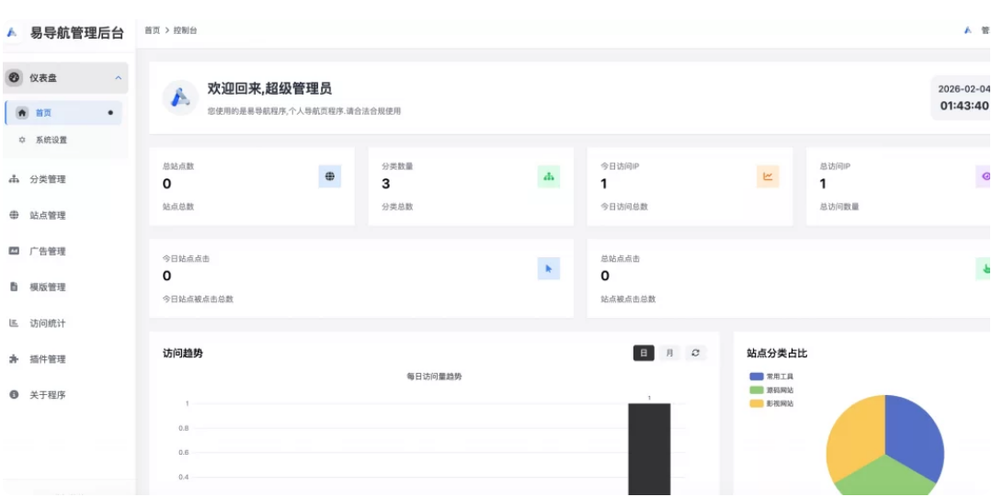Open 分类管理 in sidebar
Viewport: 992px width, 497px height.
(48, 179)
